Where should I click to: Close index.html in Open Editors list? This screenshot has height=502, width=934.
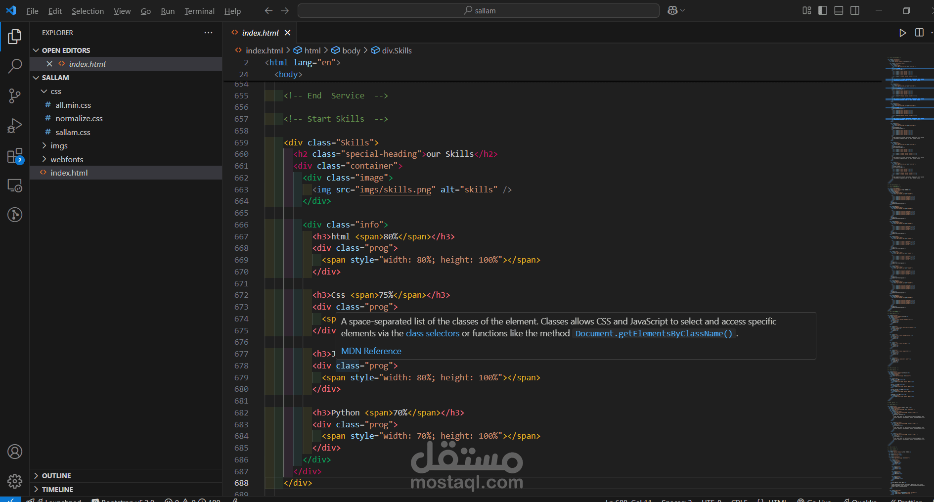pyautogui.click(x=49, y=64)
